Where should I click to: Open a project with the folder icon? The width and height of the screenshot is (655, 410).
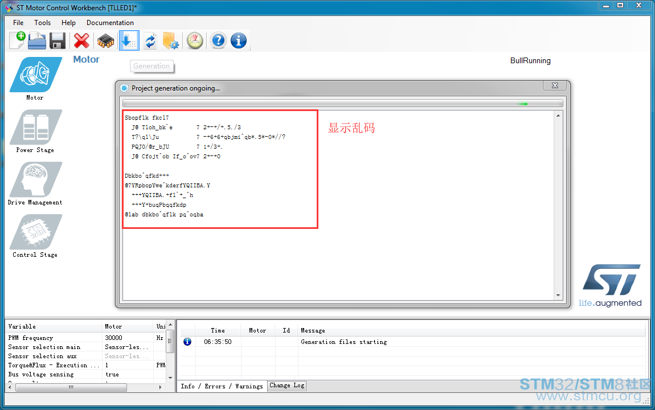click(37, 40)
